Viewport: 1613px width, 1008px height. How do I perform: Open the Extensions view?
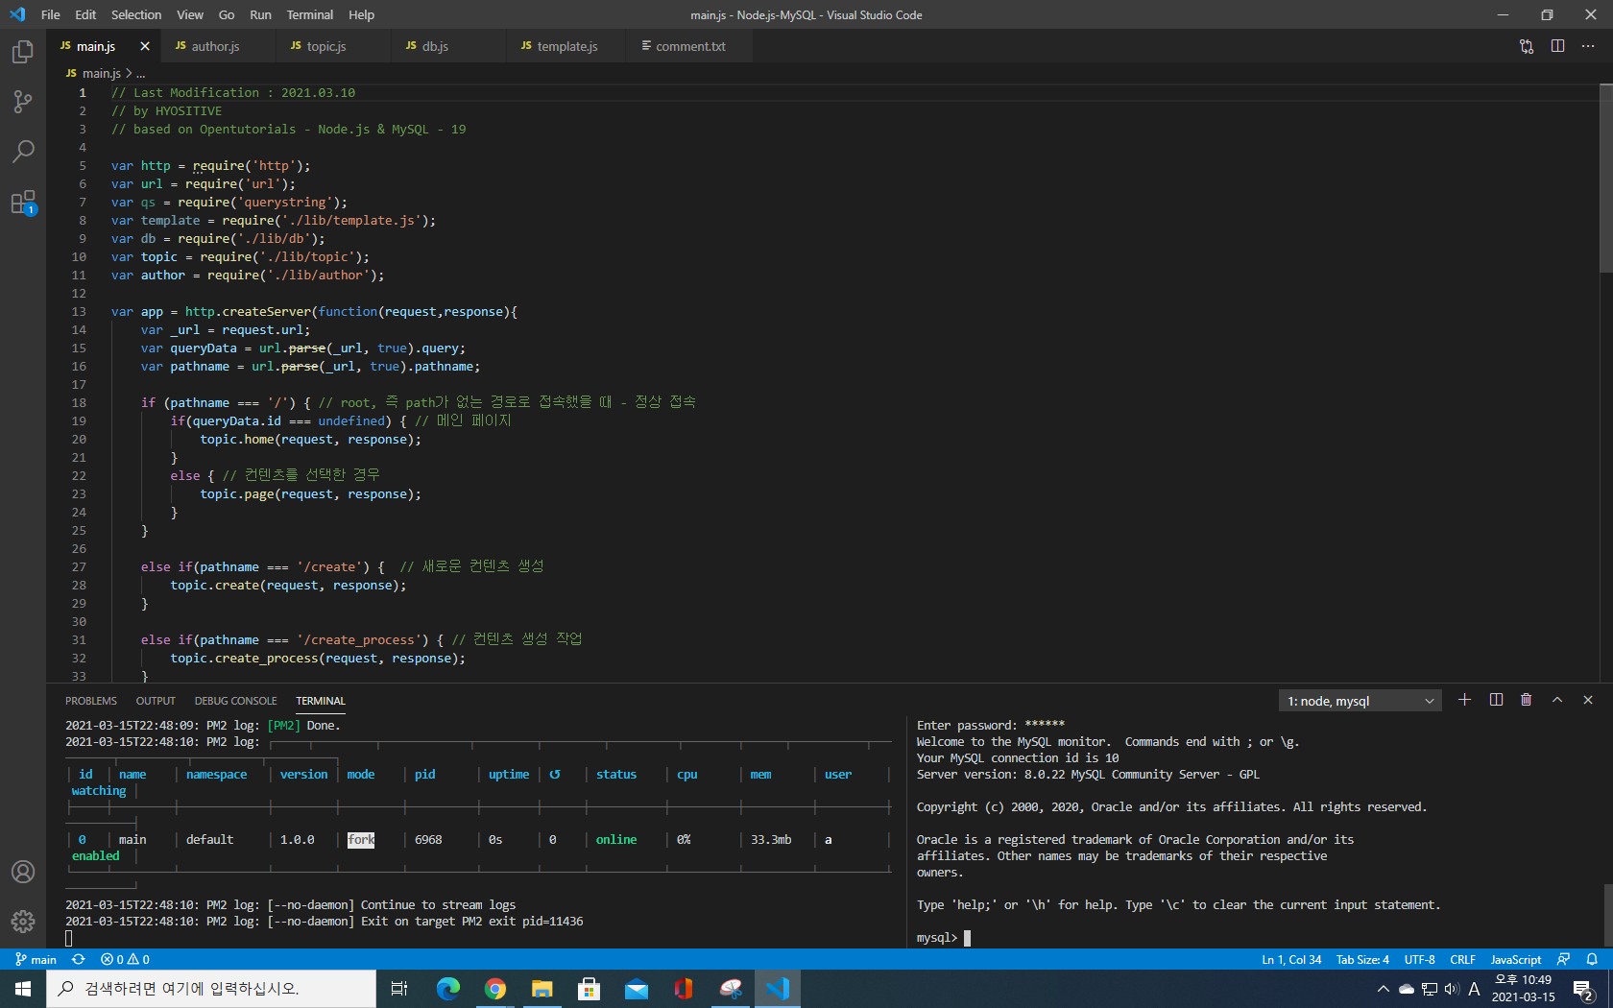click(23, 203)
